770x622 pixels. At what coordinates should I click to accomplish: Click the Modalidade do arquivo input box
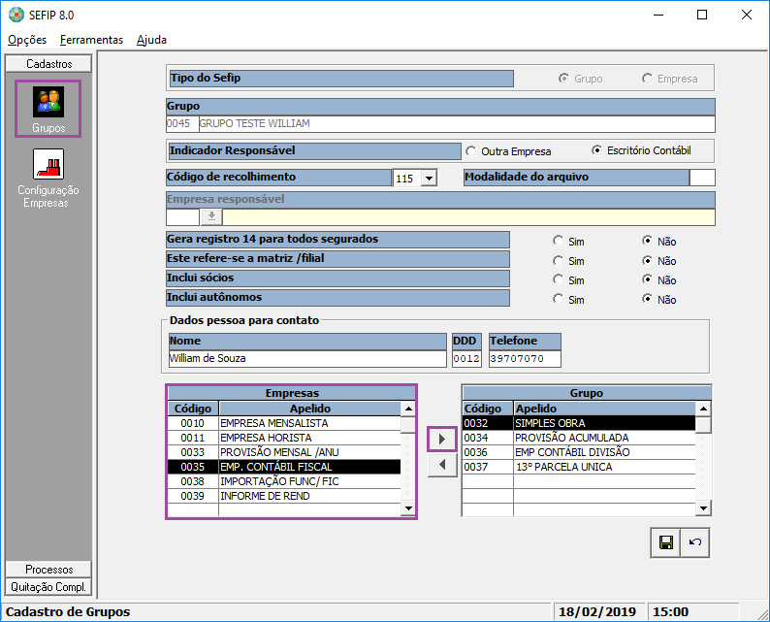(x=702, y=178)
